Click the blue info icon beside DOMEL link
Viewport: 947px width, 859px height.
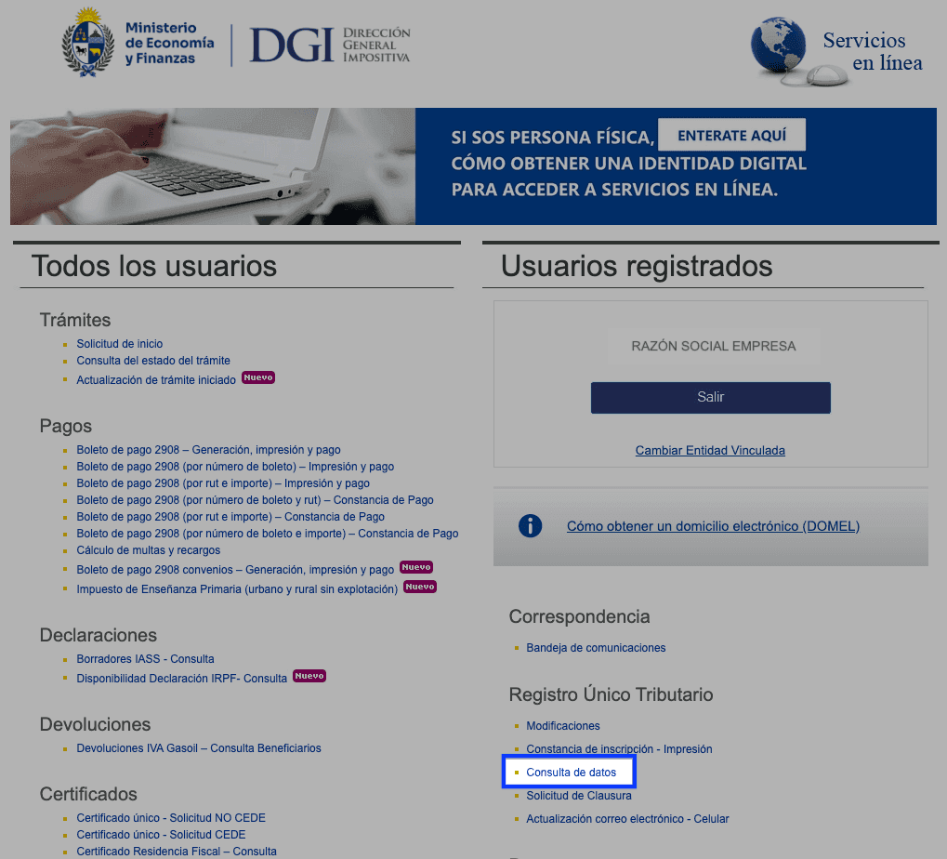[530, 526]
